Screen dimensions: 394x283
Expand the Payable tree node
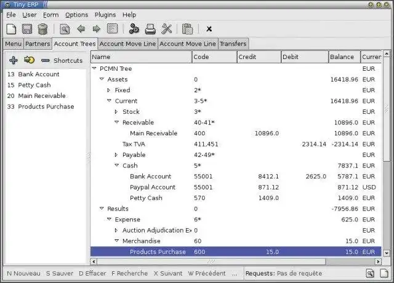pyautogui.click(x=116, y=154)
